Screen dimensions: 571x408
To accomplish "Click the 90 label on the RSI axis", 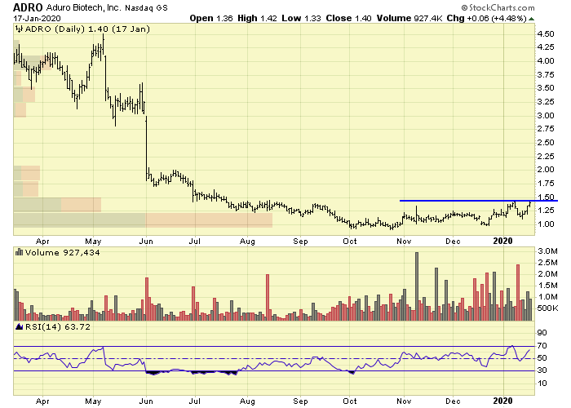I will (542, 333).
